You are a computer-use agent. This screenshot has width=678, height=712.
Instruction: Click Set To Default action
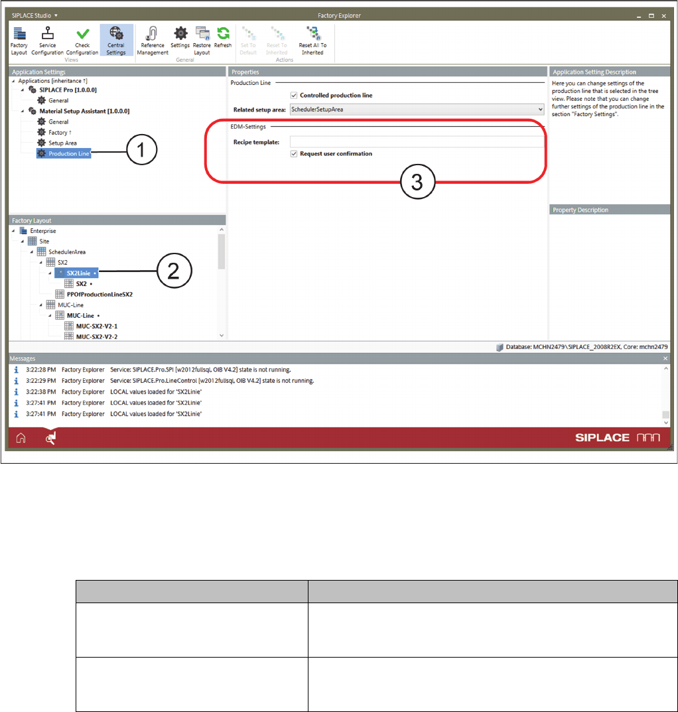click(x=248, y=41)
